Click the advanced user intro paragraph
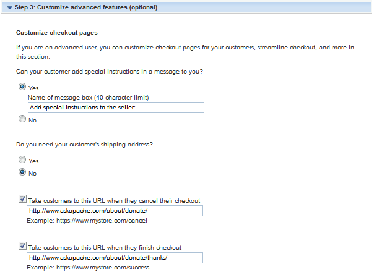Screen dimensions: 374x280 (x=186, y=51)
